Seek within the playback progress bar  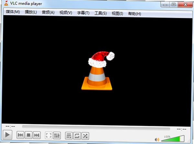pyautogui.click(x=96, y=128)
